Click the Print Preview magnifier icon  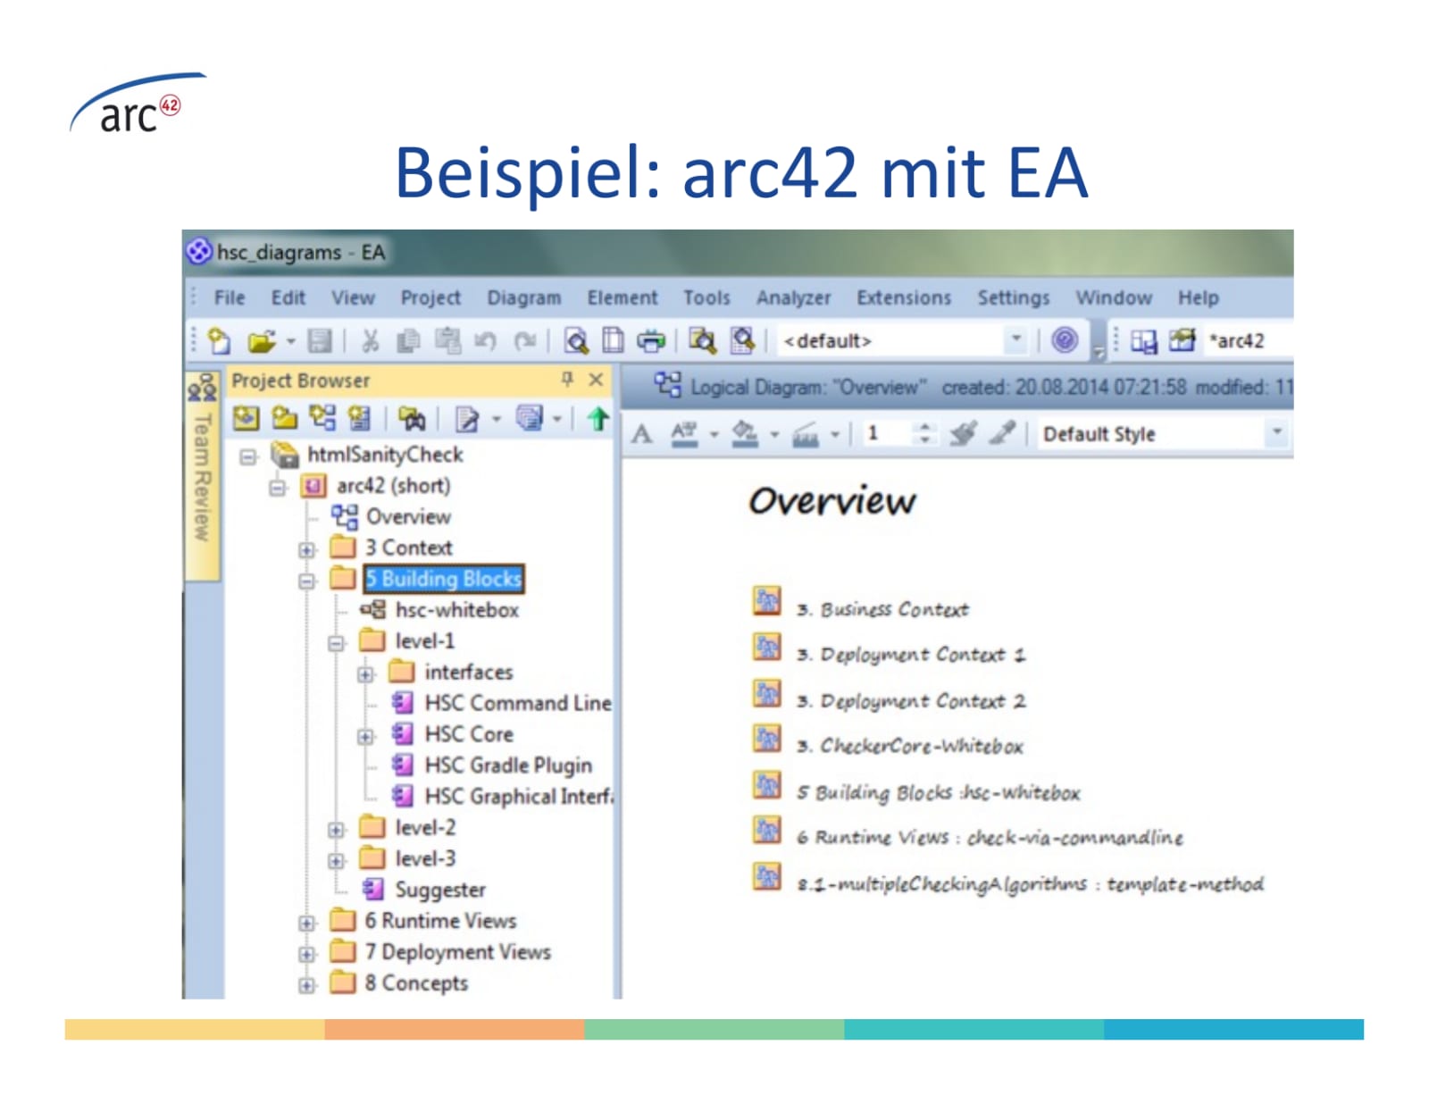pyautogui.click(x=576, y=341)
